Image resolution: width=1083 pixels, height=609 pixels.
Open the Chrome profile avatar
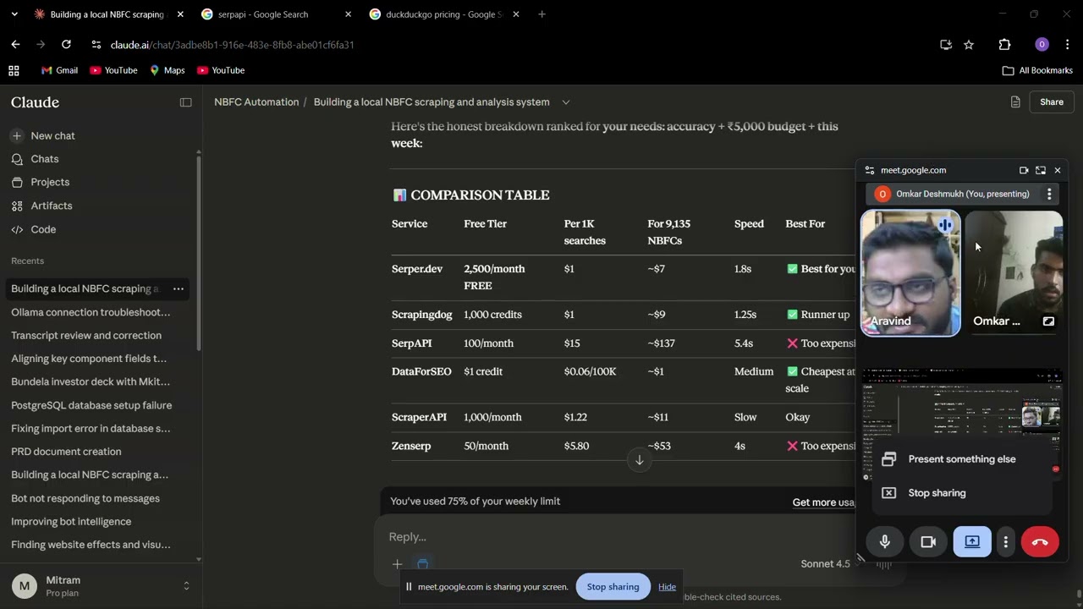tap(1042, 45)
